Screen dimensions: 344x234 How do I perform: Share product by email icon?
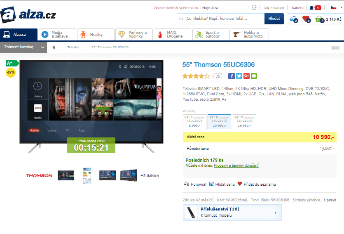pyautogui.click(x=254, y=76)
